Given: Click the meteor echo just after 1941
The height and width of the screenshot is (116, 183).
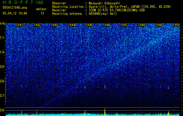Looking at the screenshot, I should tap(22, 86).
